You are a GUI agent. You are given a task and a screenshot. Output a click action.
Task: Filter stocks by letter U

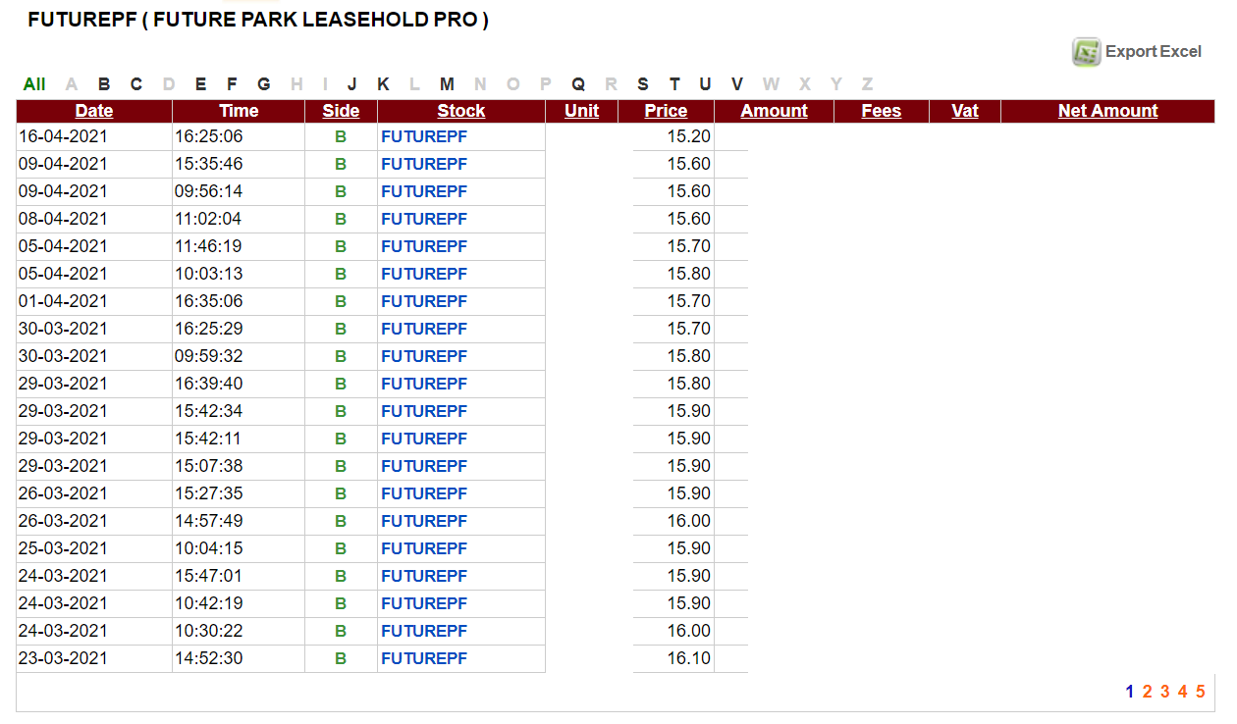click(705, 84)
